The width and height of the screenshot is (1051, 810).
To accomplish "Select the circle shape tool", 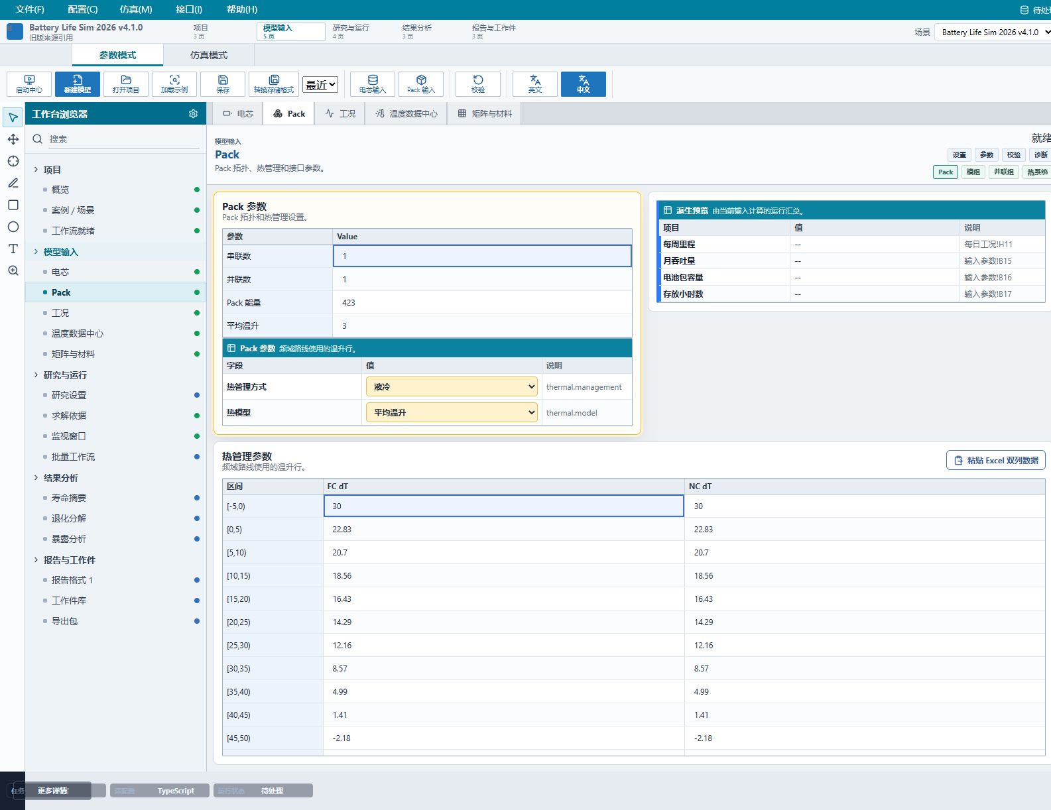I will pyautogui.click(x=13, y=227).
